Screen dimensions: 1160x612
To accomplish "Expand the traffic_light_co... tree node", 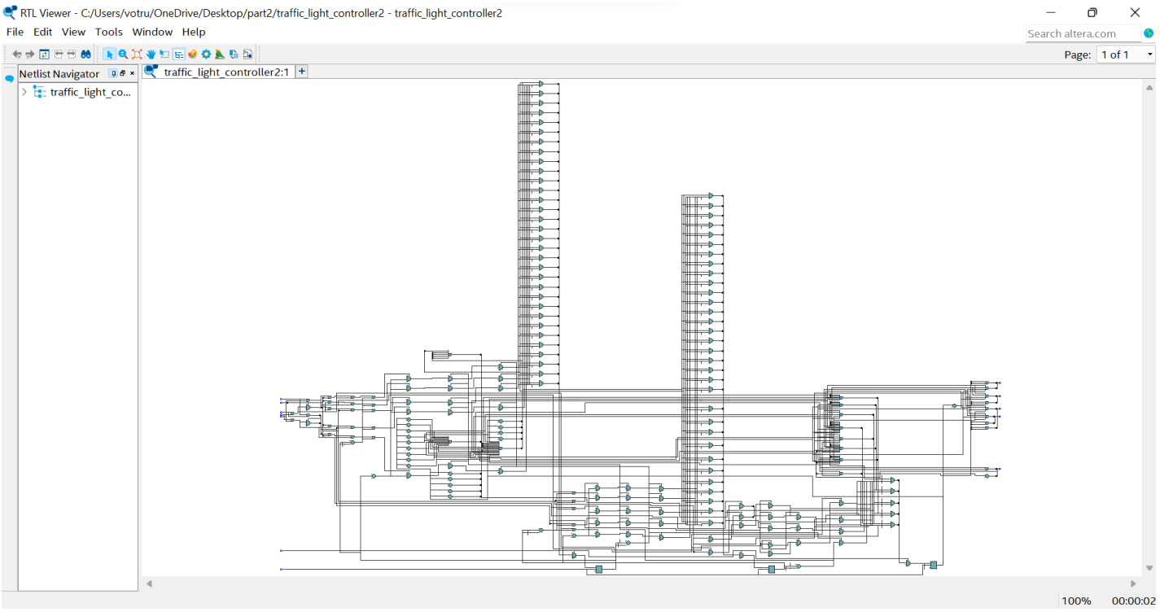I will click(24, 92).
